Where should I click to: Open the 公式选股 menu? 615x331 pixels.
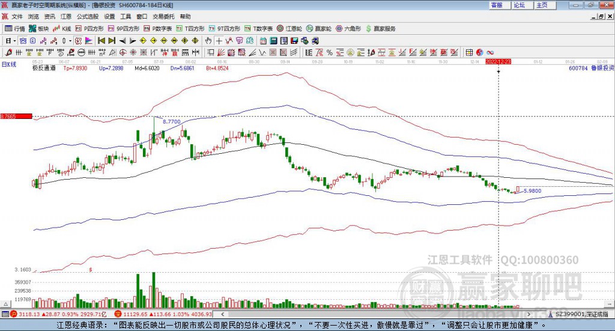click(88, 16)
